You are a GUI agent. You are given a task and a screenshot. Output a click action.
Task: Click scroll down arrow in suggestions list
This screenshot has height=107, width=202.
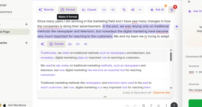(x=171, y=88)
